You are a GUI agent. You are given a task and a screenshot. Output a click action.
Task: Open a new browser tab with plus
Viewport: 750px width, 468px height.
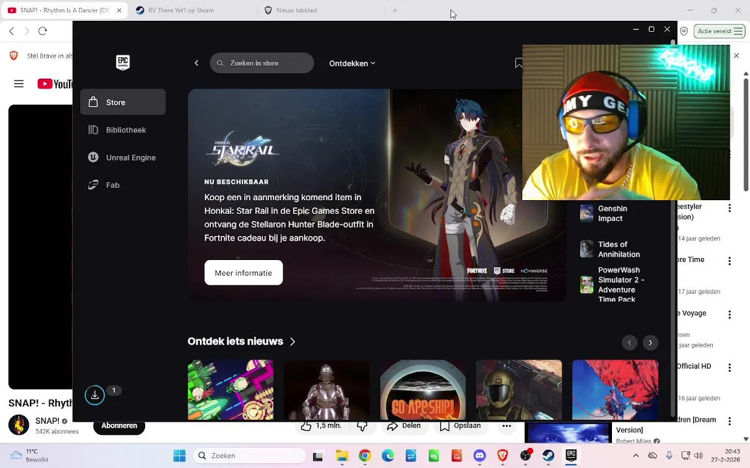point(395,10)
